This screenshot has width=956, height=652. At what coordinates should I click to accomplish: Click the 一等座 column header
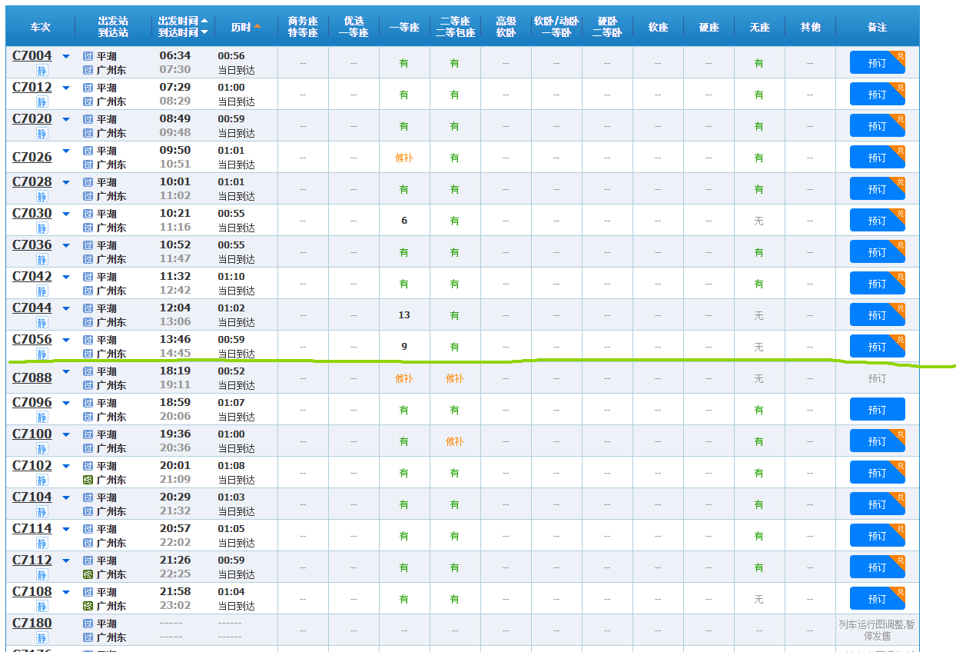(404, 27)
